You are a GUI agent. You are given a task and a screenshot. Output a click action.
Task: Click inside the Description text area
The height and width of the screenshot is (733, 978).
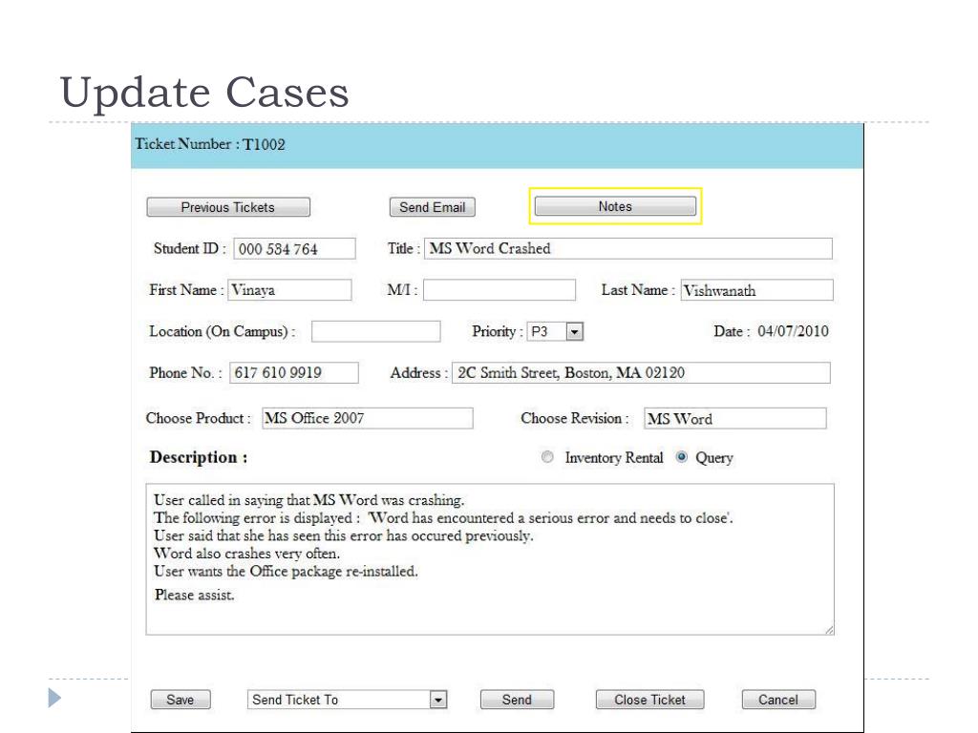tap(490, 559)
